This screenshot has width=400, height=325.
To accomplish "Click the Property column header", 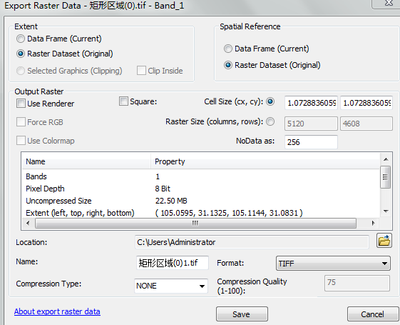I will click(x=265, y=161).
